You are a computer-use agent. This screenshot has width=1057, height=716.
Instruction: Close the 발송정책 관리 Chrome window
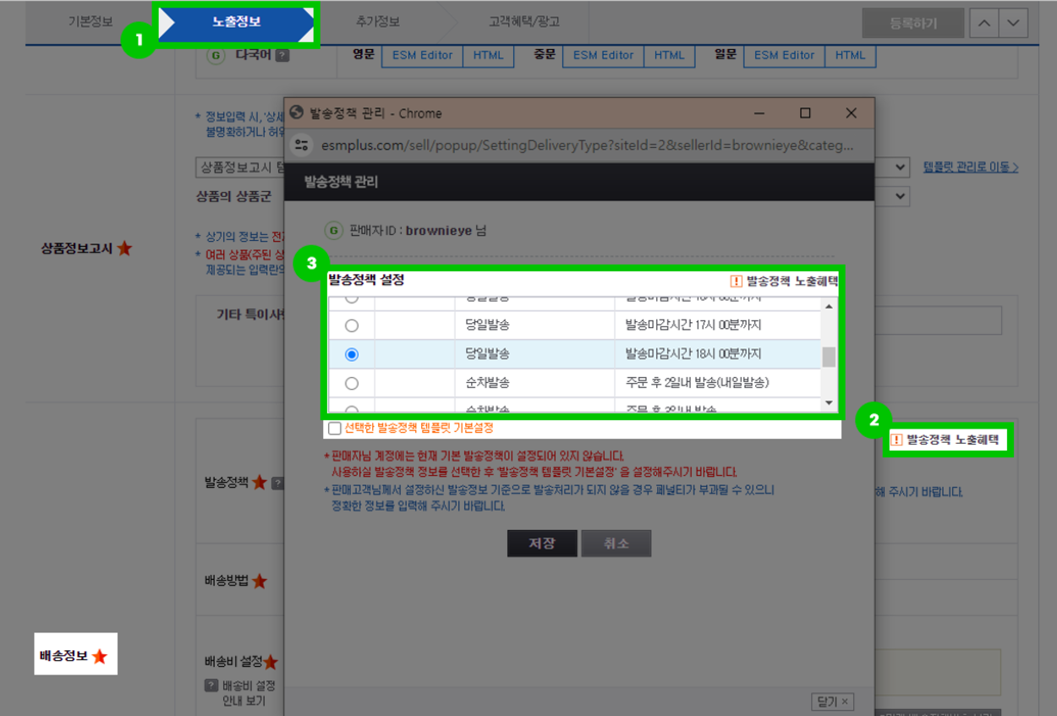coord(852,113)
